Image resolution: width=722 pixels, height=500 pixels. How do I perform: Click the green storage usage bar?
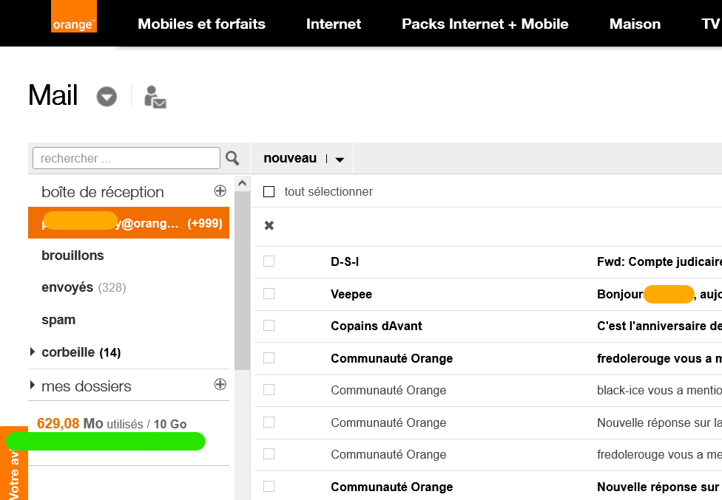pos(106,442)
